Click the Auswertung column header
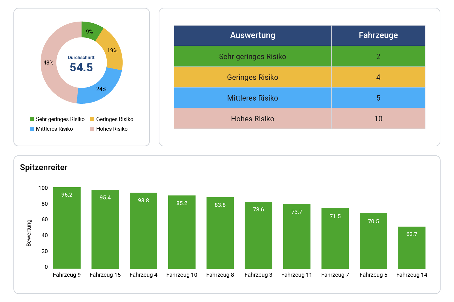This screenshot has width=454, height=302. [252, 36]
